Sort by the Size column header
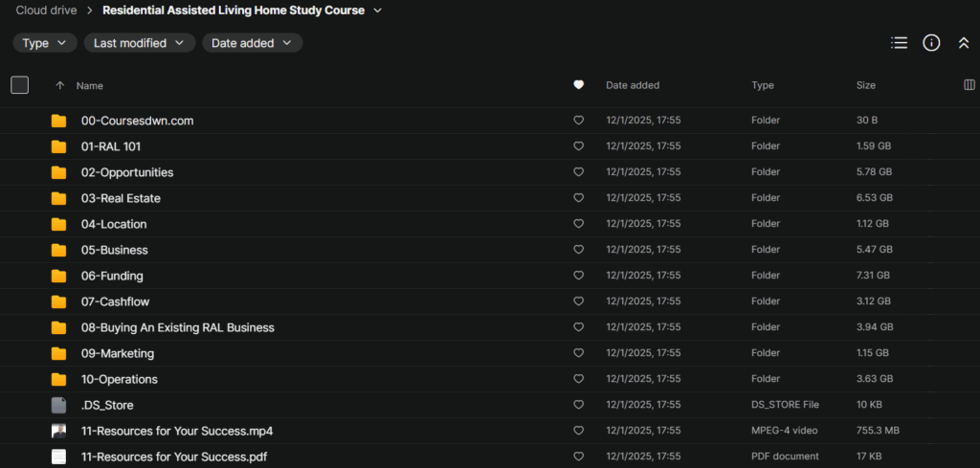 [865, 85]
